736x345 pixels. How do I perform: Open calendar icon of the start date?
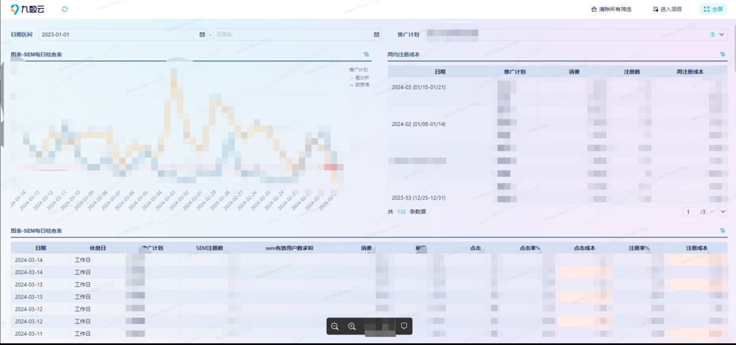click(202, 34)
